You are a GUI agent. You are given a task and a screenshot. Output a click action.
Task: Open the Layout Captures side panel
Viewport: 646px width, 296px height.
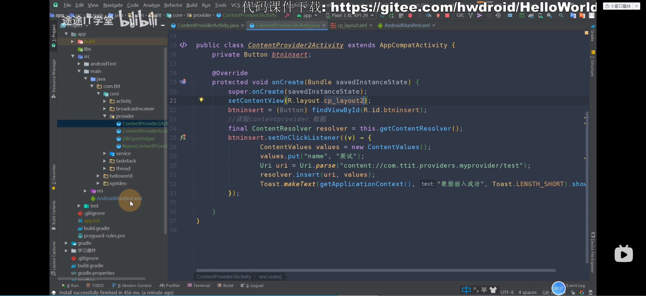point(53,258)
